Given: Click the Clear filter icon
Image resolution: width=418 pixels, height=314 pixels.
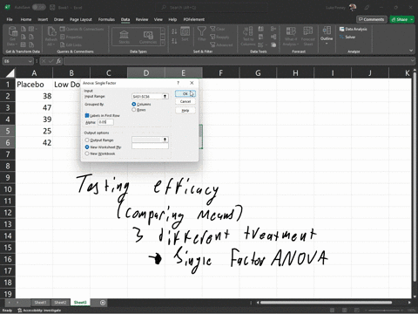Looking at the screenshot, I should (212, 29).
